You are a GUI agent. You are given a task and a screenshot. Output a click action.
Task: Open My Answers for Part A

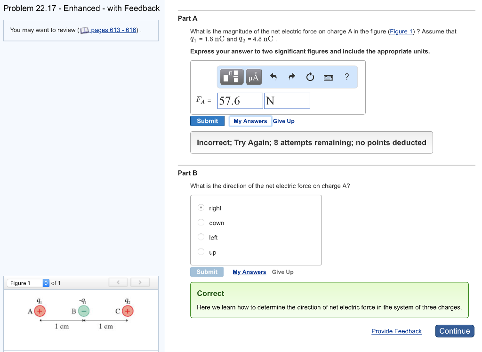click(x=250, y=121)
